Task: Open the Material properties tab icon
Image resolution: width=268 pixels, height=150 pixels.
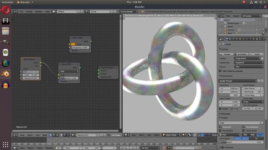Action: 253,39
